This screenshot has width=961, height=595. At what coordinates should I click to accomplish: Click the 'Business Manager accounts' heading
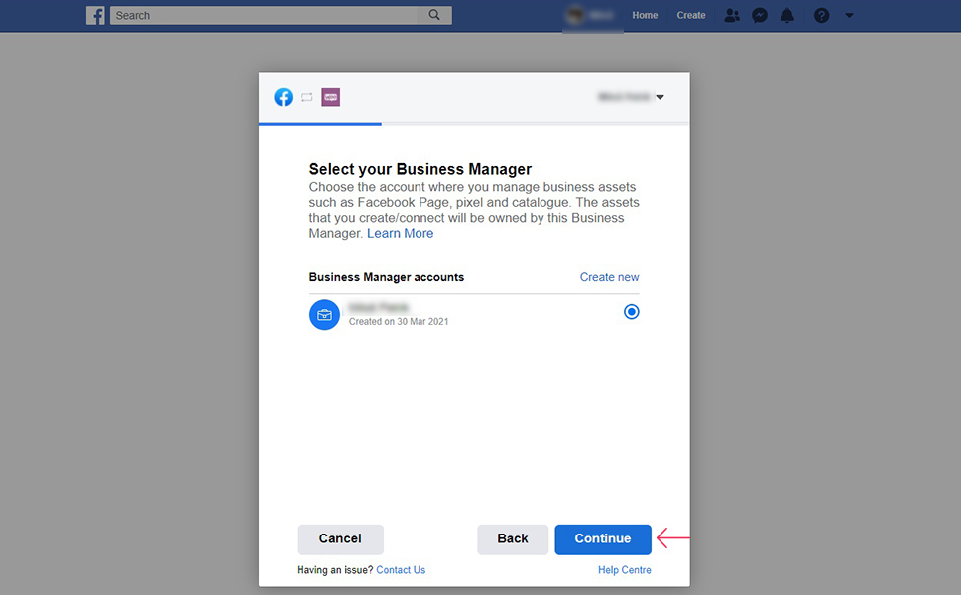387,277
